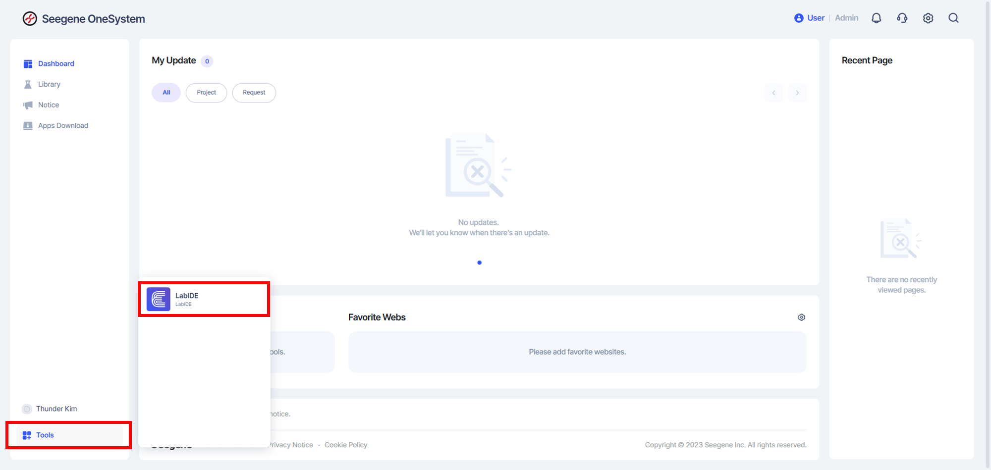Click the next arrow in My Update
Image resolution: width=991 pixels, height=470 pixels.
click(x=797, y=93)
